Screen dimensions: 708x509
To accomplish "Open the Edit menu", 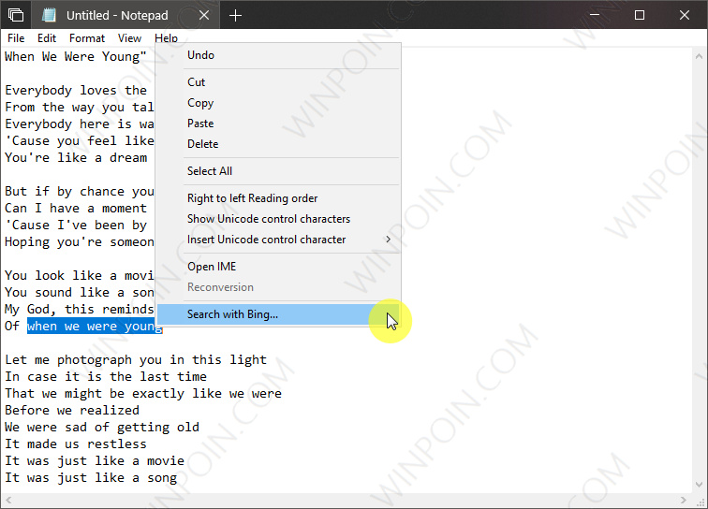I will pyautogui.click(x=47, y=38).
